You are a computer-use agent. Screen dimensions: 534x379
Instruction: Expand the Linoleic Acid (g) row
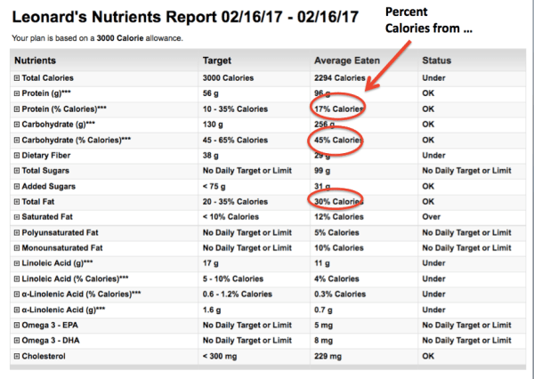pyautogui.click(x=17, y=263)
